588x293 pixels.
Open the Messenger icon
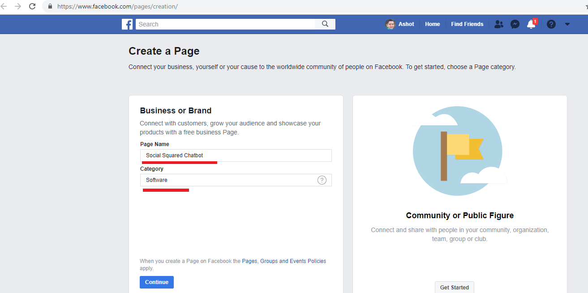[515, 24]
